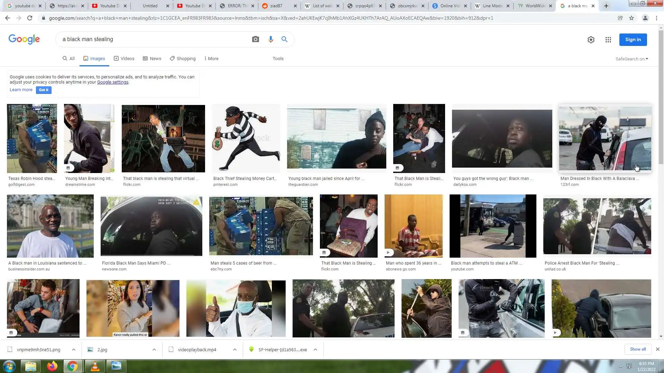Open the Google settings link
This screenshot has width=664, height=373.
pos(112,82)
